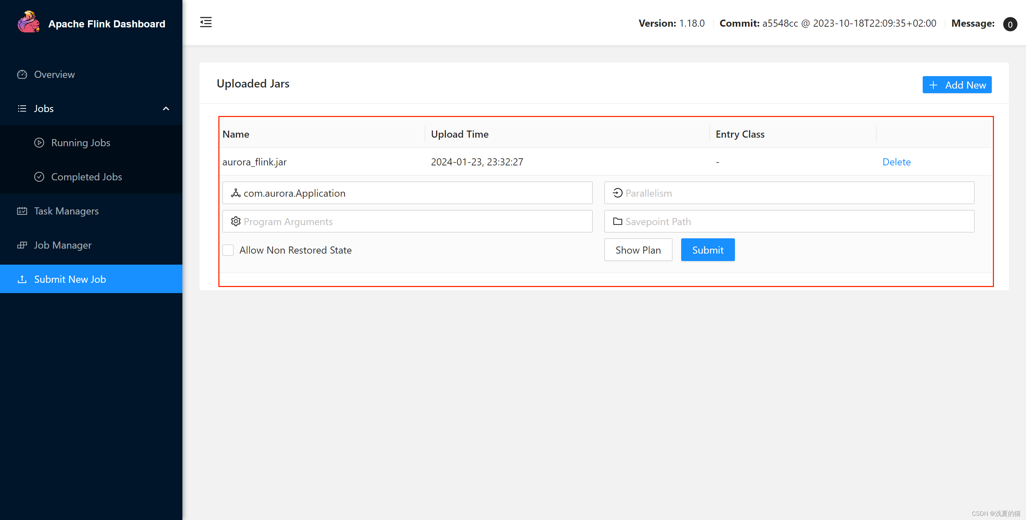Click the Job Manager grid icon
Screen dimensions: 1026x520
21,245
